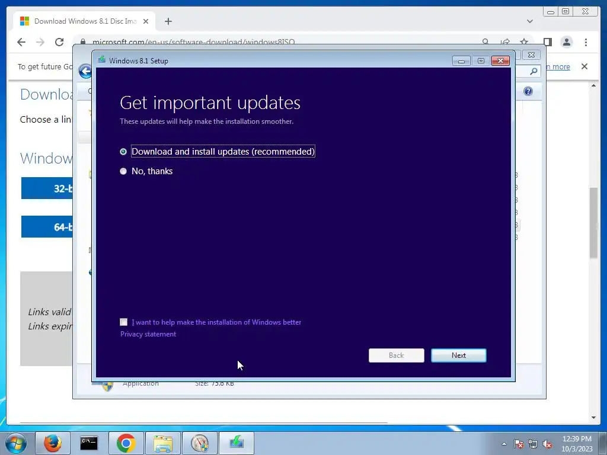Click the Explorer window blue back arrow
Image resolution: width=607 pixels, height=455 pixels.
click(85, 71)
